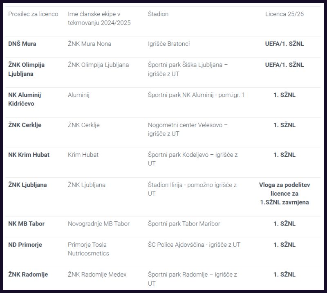Select ŽNK Olimpija Ljubljana in bold

pos(26,69)
